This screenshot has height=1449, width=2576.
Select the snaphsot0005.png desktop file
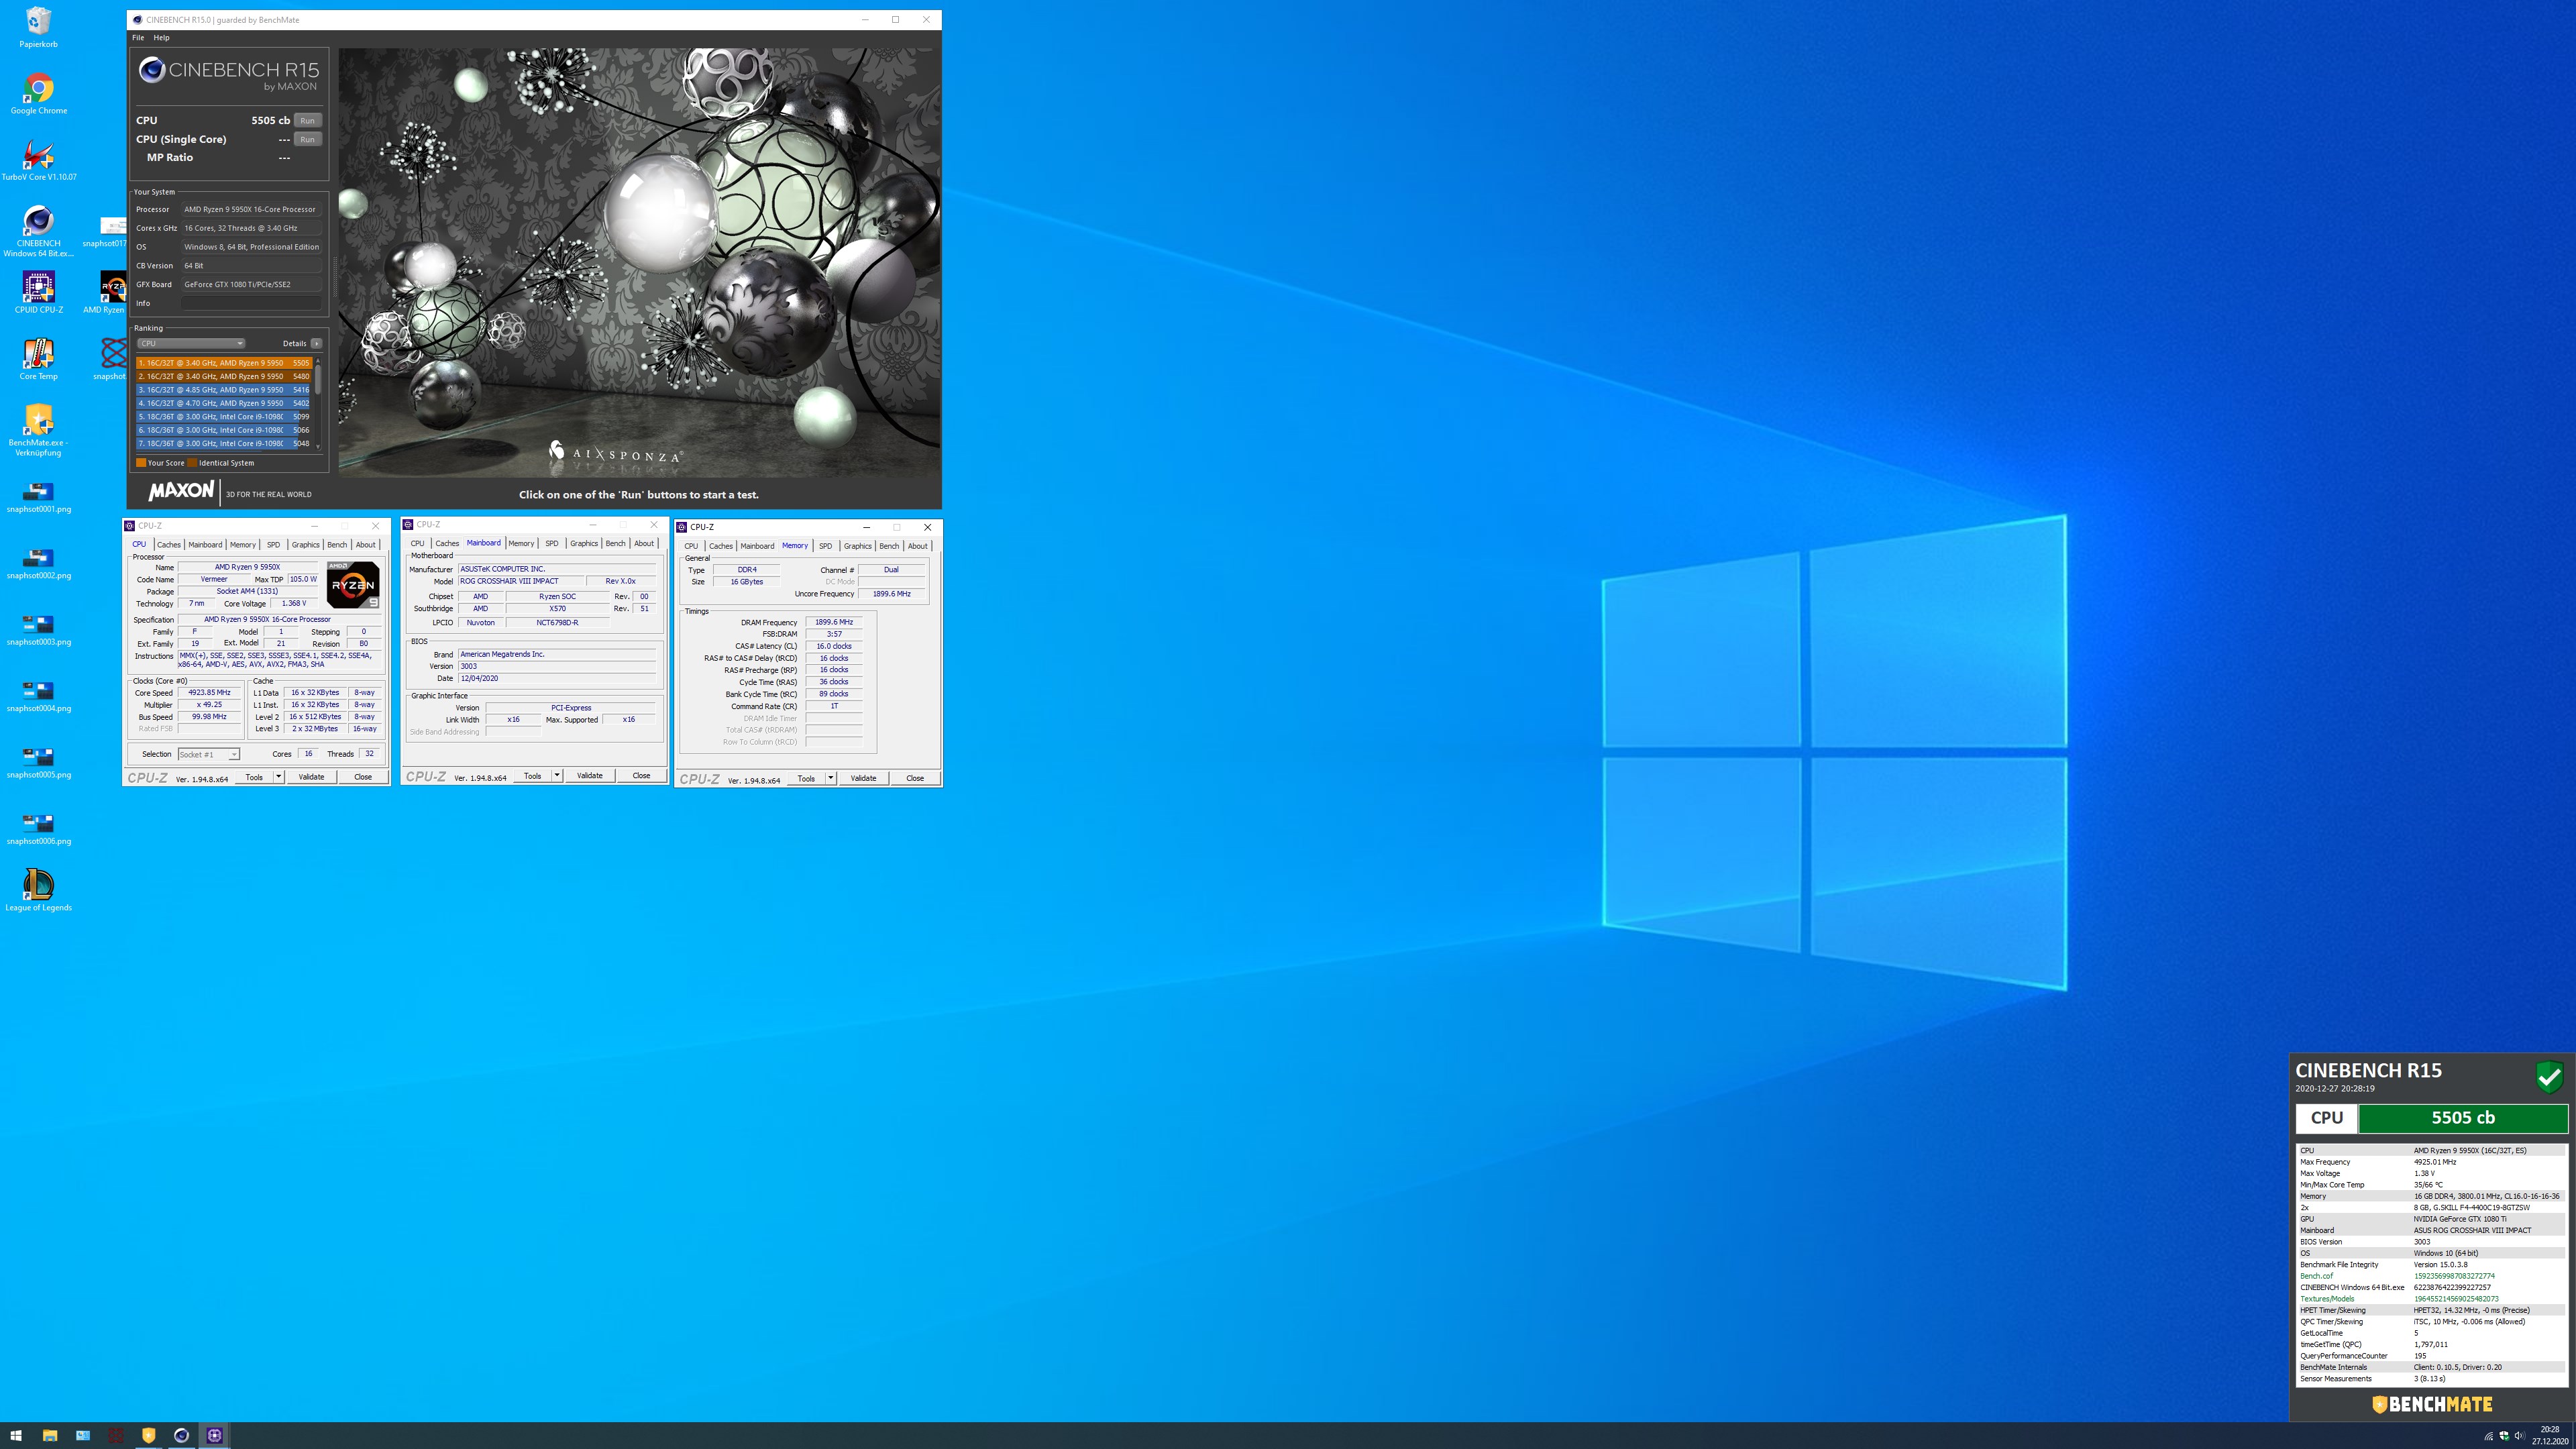click(x=38, y=763)
